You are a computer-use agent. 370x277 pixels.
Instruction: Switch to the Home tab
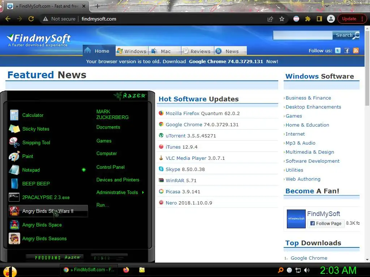99,51
